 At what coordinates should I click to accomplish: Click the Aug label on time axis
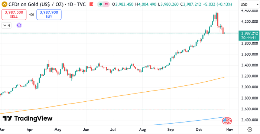coord(142,130)
